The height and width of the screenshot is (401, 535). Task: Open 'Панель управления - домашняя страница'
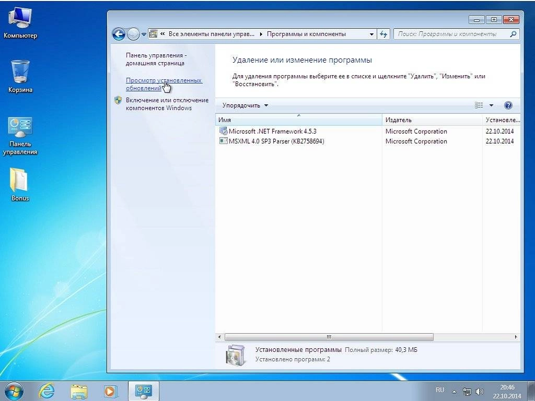tap(156, 59)
